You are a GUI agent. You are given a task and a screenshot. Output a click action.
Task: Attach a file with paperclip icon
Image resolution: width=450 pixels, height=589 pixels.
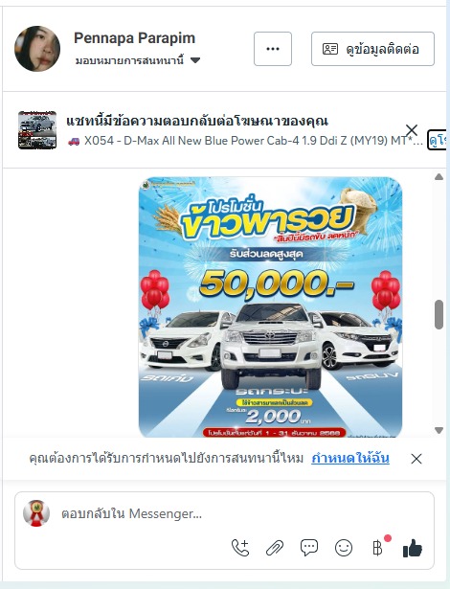(x=275, y=548)
